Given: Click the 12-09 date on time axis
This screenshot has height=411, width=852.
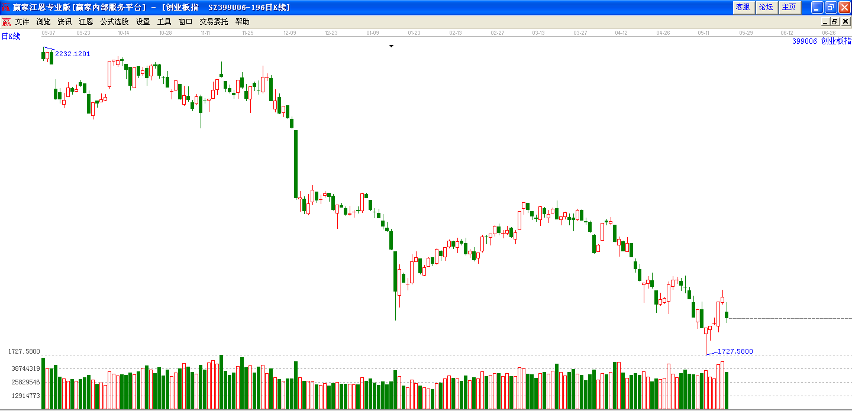Looking at the screenshot, I should tap(290, 33).
